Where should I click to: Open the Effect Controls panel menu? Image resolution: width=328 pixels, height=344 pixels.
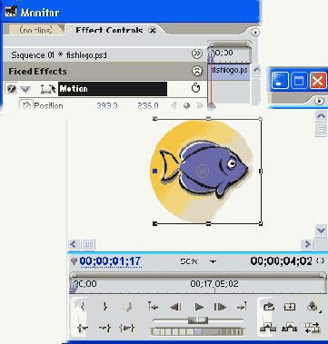(x=255, y=33)
